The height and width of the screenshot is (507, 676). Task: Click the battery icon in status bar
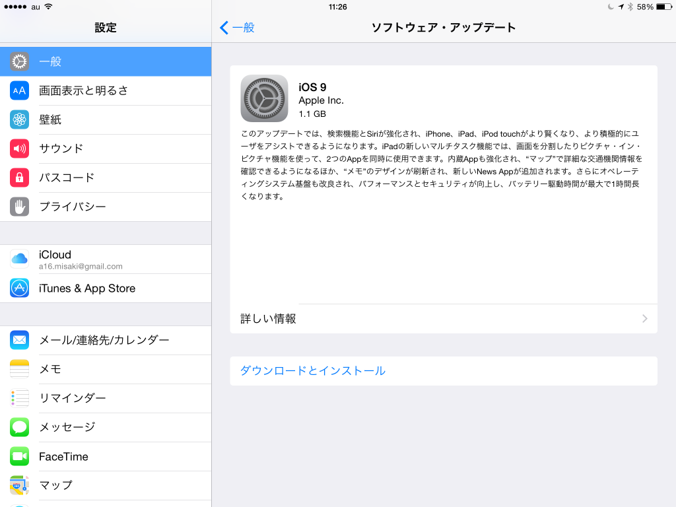664,7
